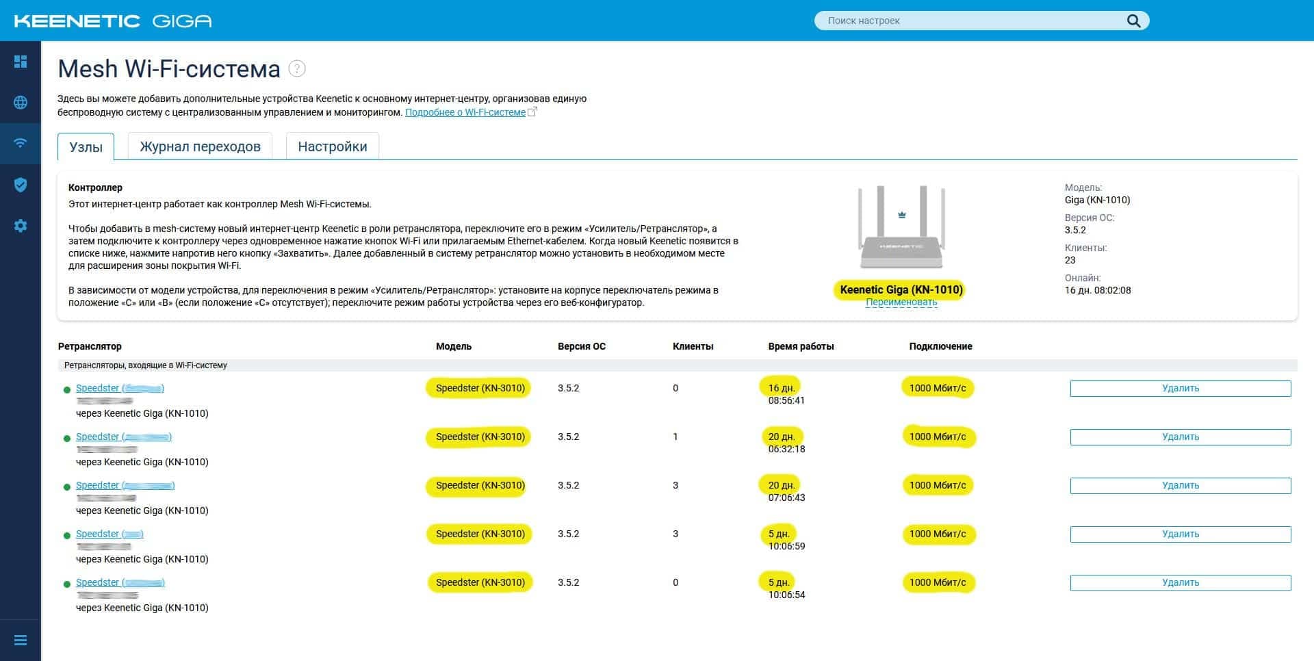Open the Internet globe icon in sidebar

(x=21, y=103)
